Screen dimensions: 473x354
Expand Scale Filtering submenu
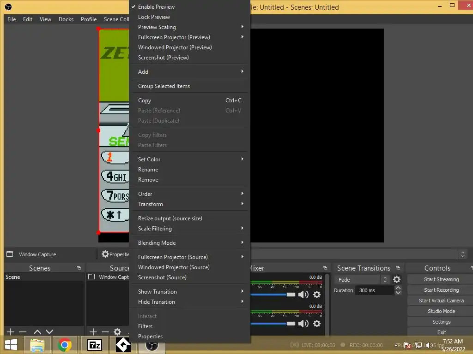point(190,229)
